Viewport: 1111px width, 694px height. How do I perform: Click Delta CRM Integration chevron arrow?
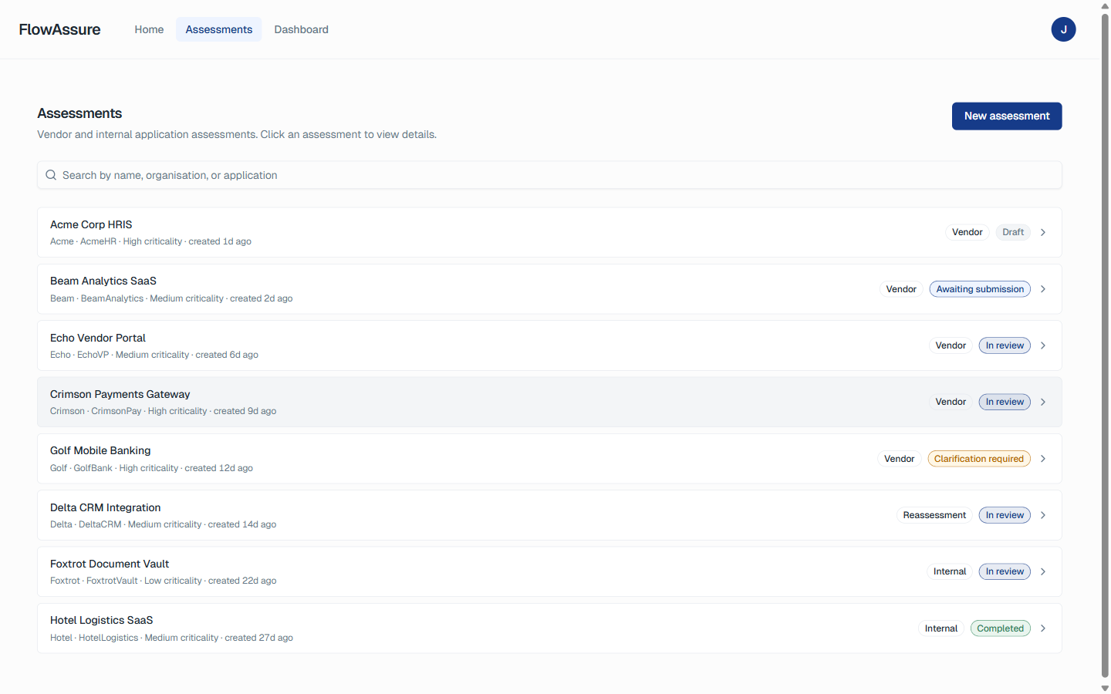click(1043, 515)
